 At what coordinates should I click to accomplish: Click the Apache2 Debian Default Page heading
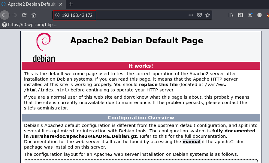tap(137, 41)
